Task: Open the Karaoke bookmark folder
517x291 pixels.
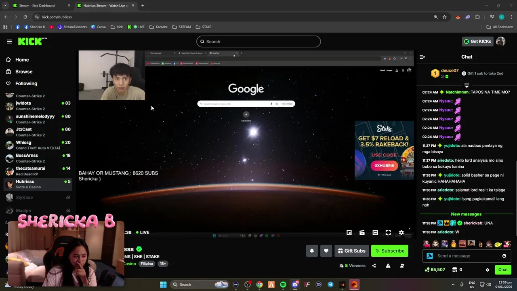Action: 158,27
